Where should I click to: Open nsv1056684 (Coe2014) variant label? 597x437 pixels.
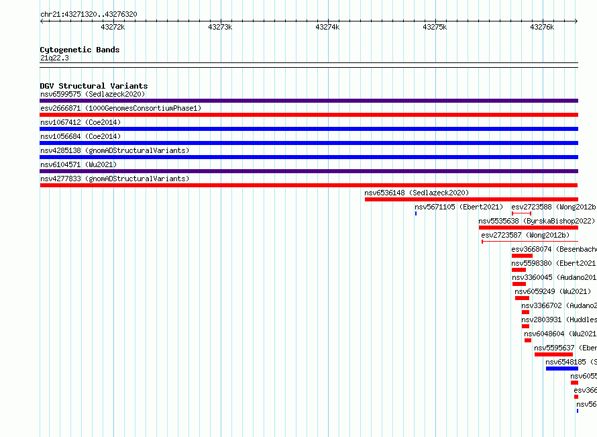[80, 136]
